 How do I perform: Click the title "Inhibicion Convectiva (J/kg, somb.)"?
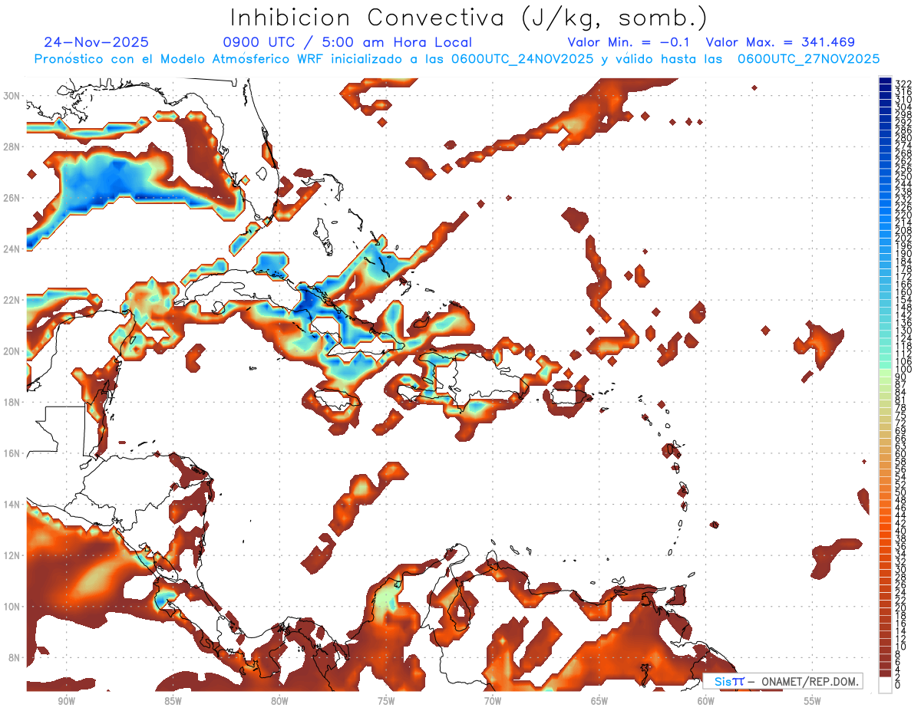point(469,18)
